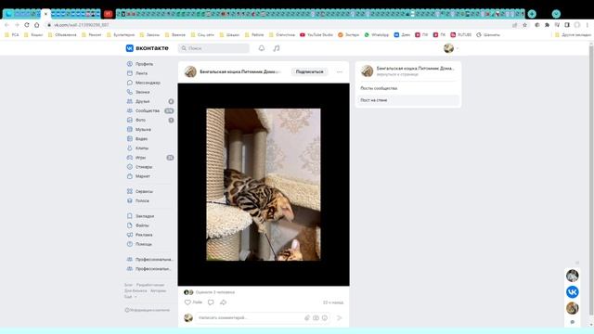Screen dimensions: 594x334
Task: Select the wall post tab in right panel
Action: 408,100
